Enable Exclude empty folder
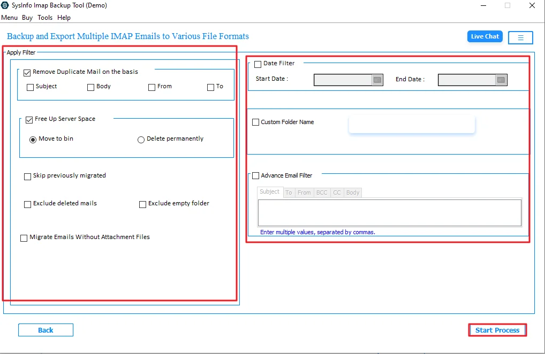545x354 pixels. pos(142,204)
